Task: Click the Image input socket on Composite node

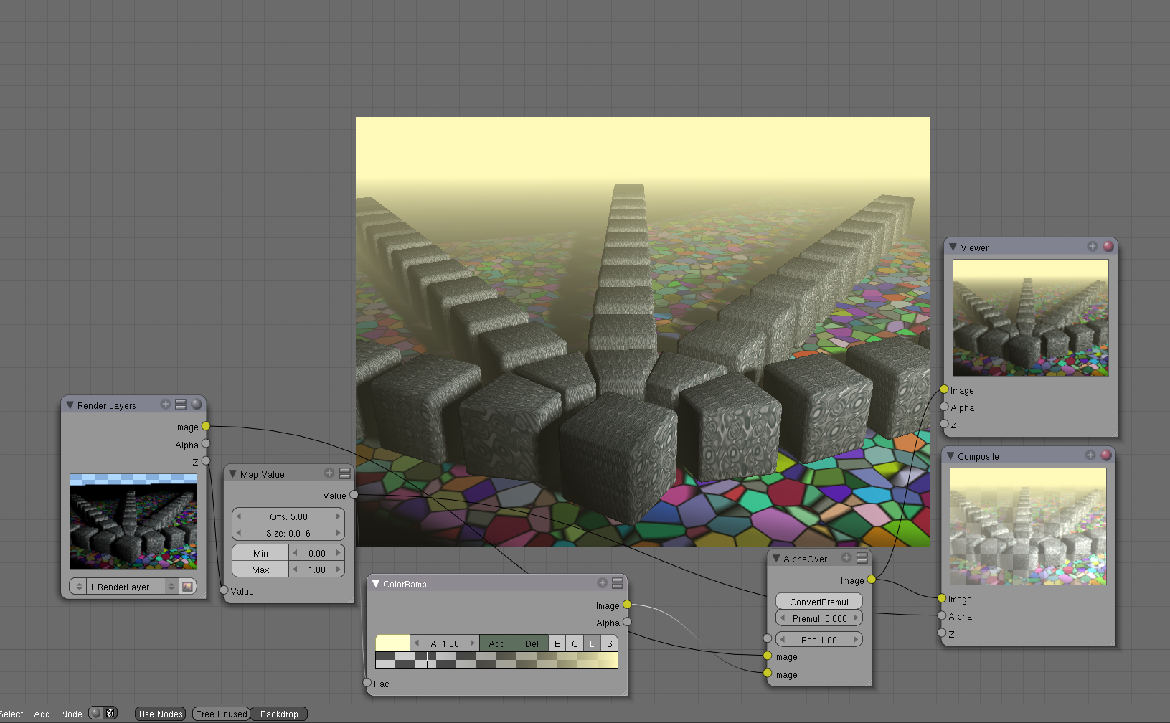Action: click(942, 598)
